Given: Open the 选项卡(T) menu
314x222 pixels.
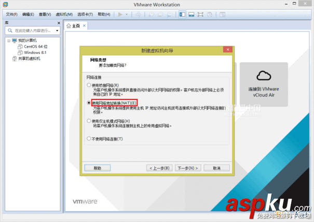Looking at the screenshot, I should (85, 14).
